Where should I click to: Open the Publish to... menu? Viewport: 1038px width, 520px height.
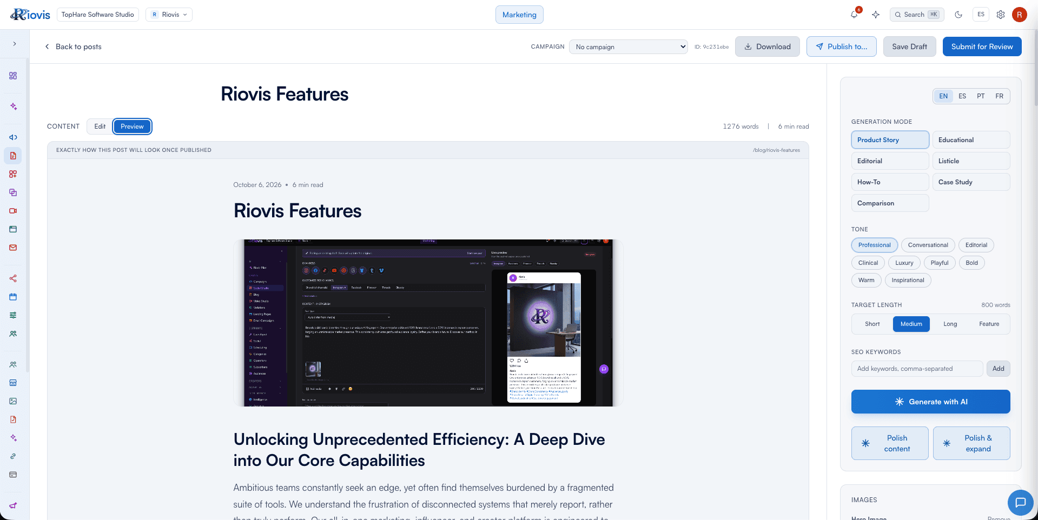pos(841,46)
